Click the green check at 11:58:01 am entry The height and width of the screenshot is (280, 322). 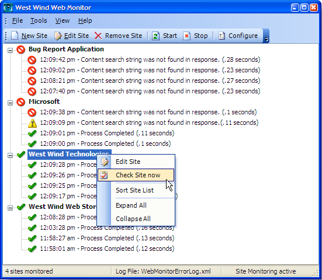tap(32, 249)
